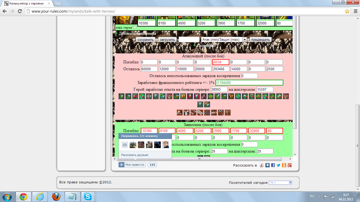360x202 pixels.
Task: Click the ring artifact slot icon
Action: click(214, 113)
